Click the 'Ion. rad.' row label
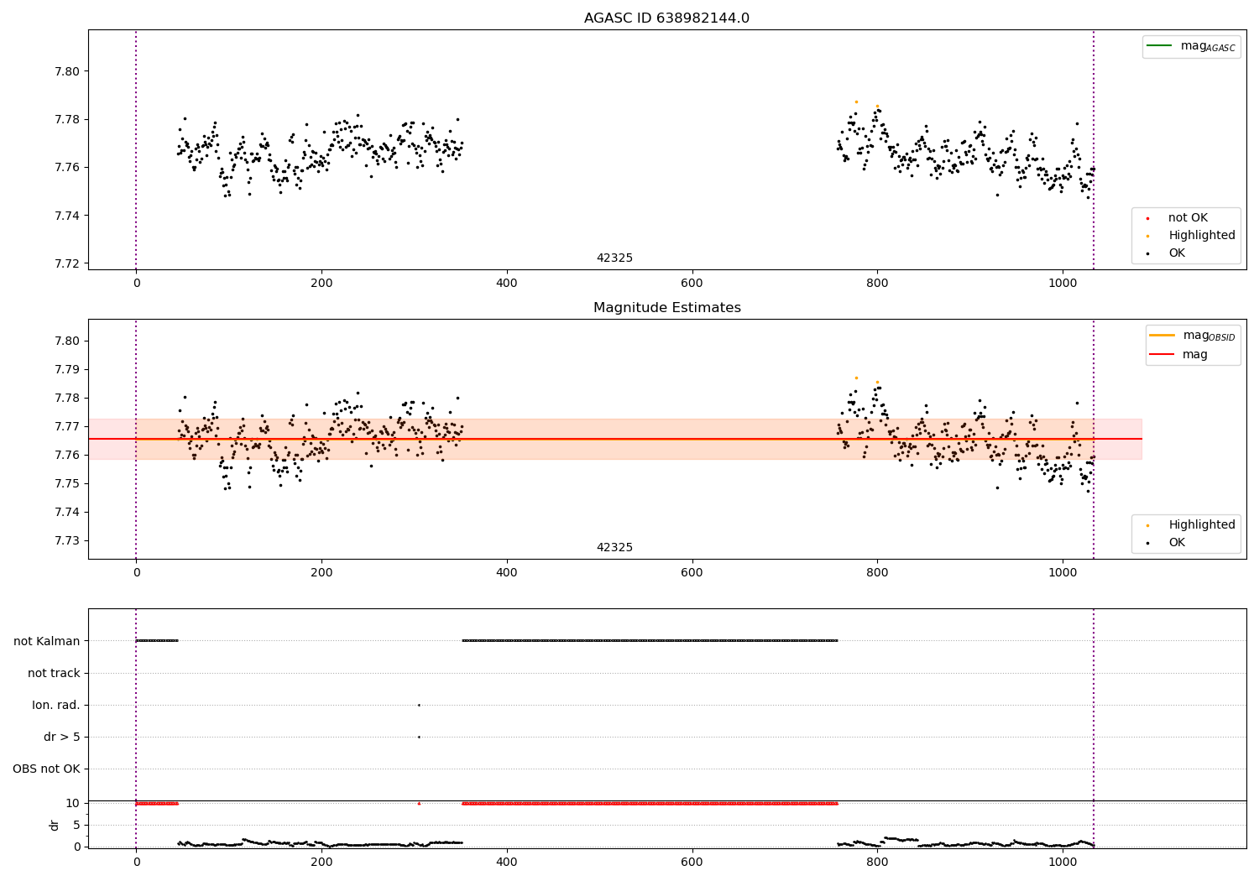 pyautogui.click(x=56, y=705)
